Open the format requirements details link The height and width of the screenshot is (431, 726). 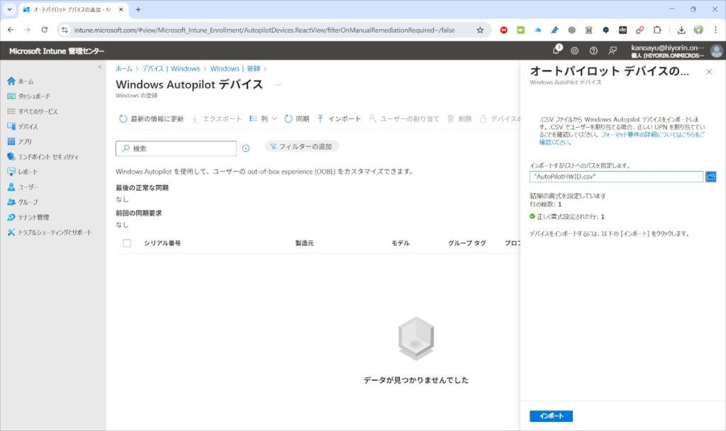(x=622, y=138)
